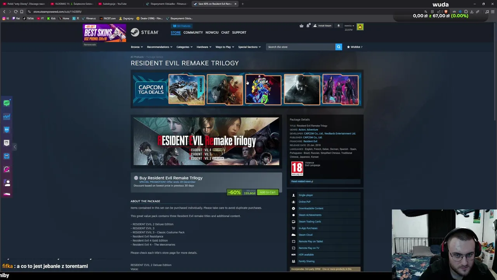Image resolution: width=497 pixels, height=280 pixels.
Task: Open the Family Sharing feature link
Action: (306, 261)
